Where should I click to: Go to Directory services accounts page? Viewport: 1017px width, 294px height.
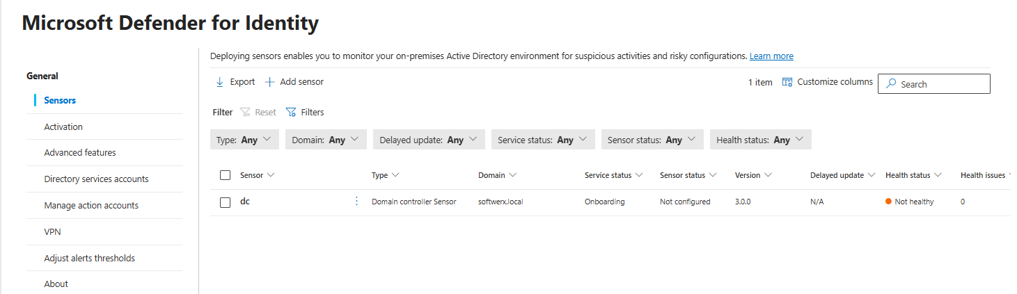[96, 179]
